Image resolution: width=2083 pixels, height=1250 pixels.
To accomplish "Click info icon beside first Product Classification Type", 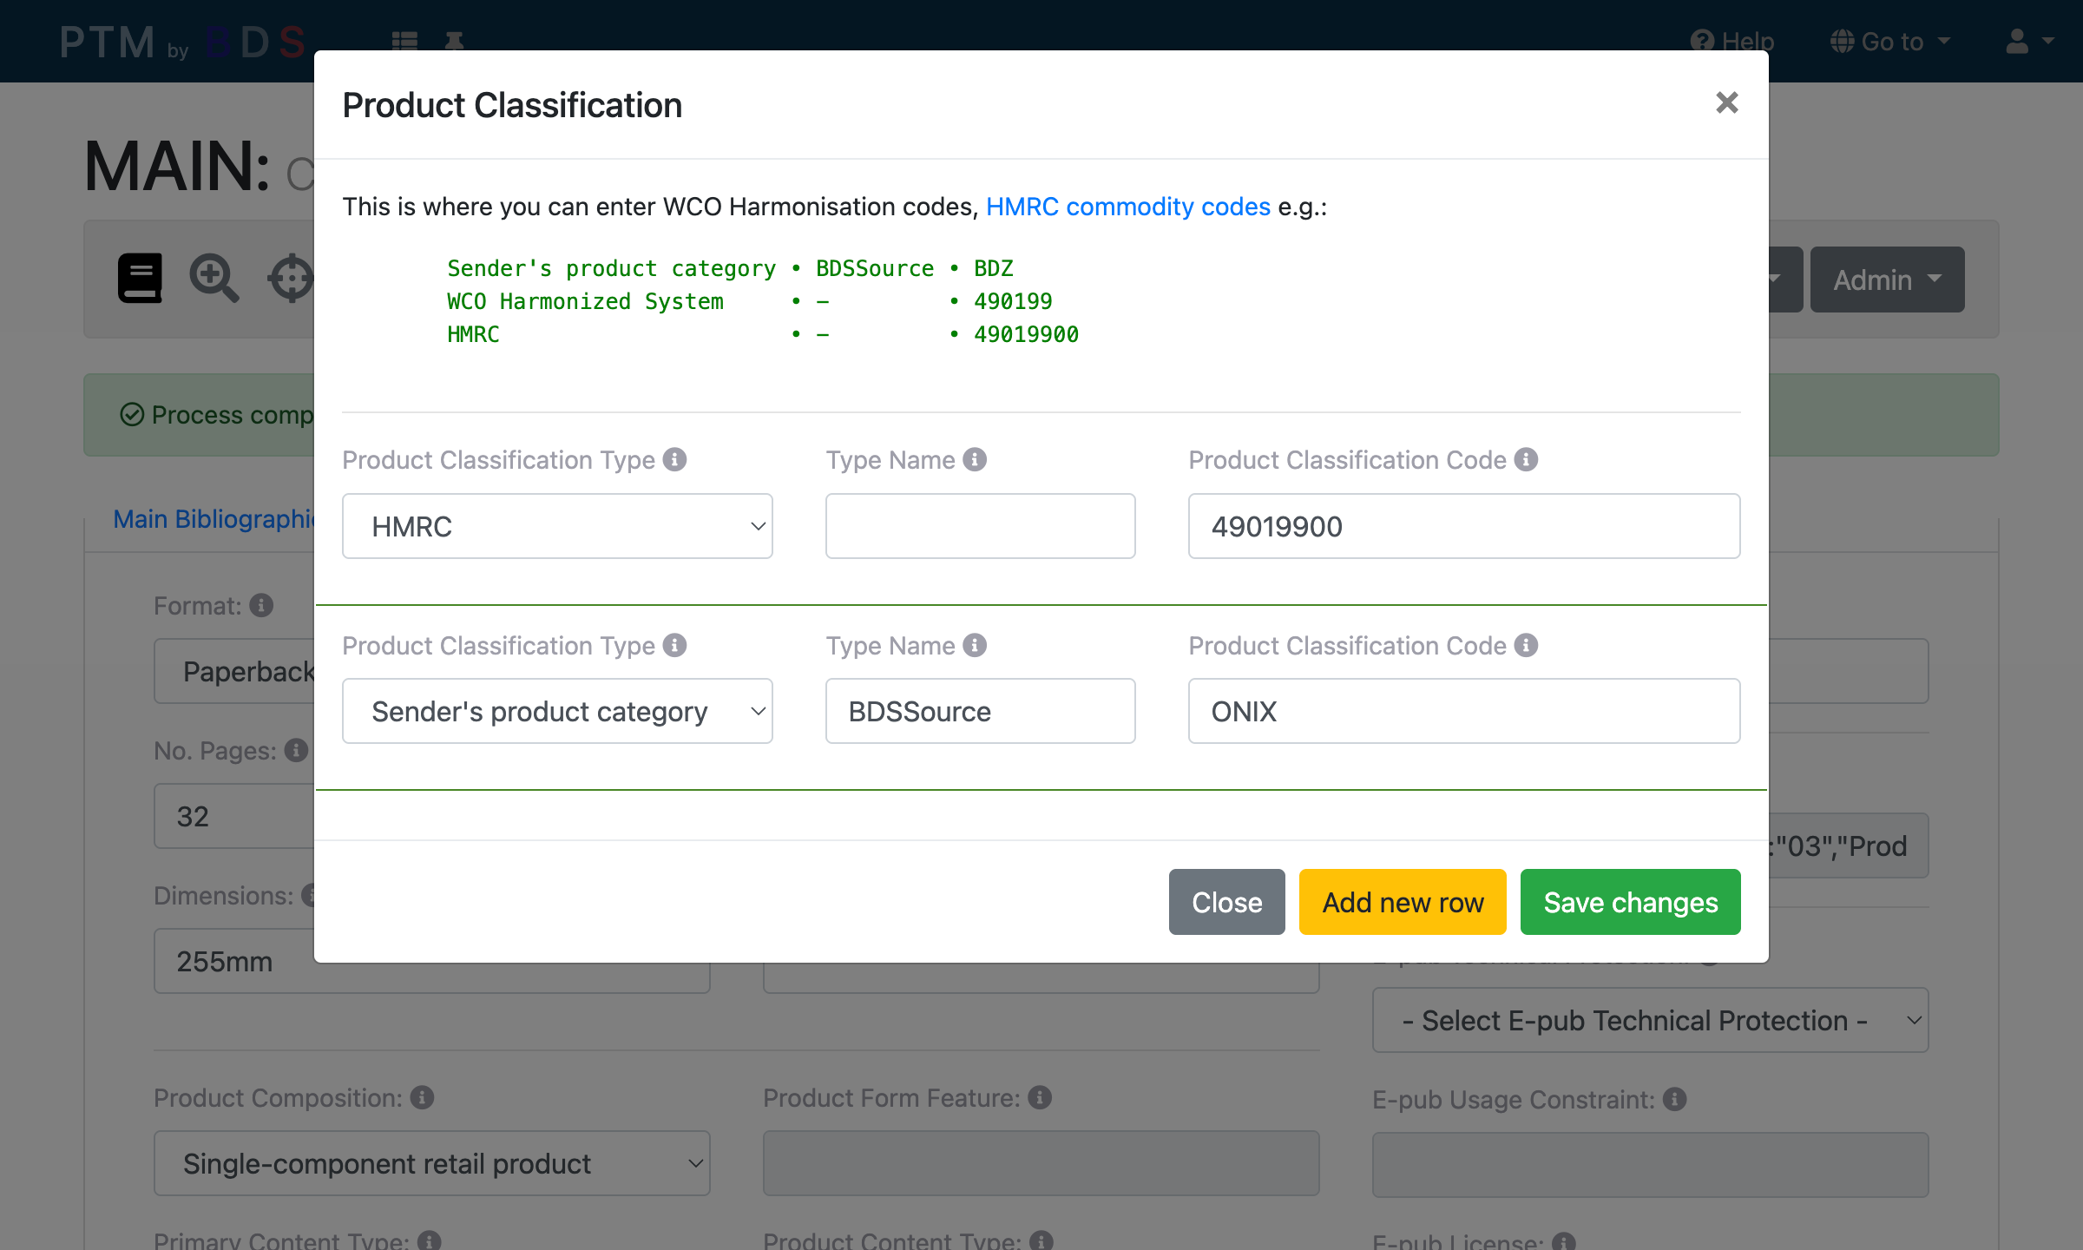I will pyautogui.click(x=674, y=459).
